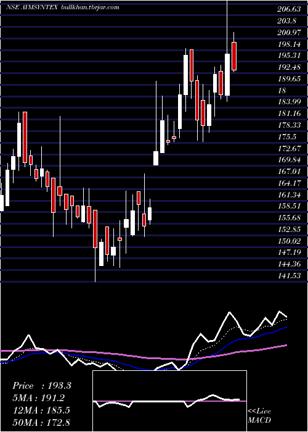Click the 164.17 price axis label
This screenshot has height=432, width=308.
[x=289, y=183]
